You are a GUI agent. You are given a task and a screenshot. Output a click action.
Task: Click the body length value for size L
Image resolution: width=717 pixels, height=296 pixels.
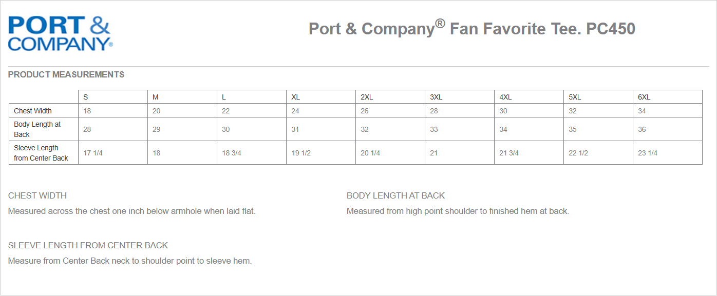click(226, 129)
